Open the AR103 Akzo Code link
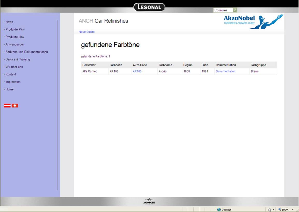 [x=137, y=71]
